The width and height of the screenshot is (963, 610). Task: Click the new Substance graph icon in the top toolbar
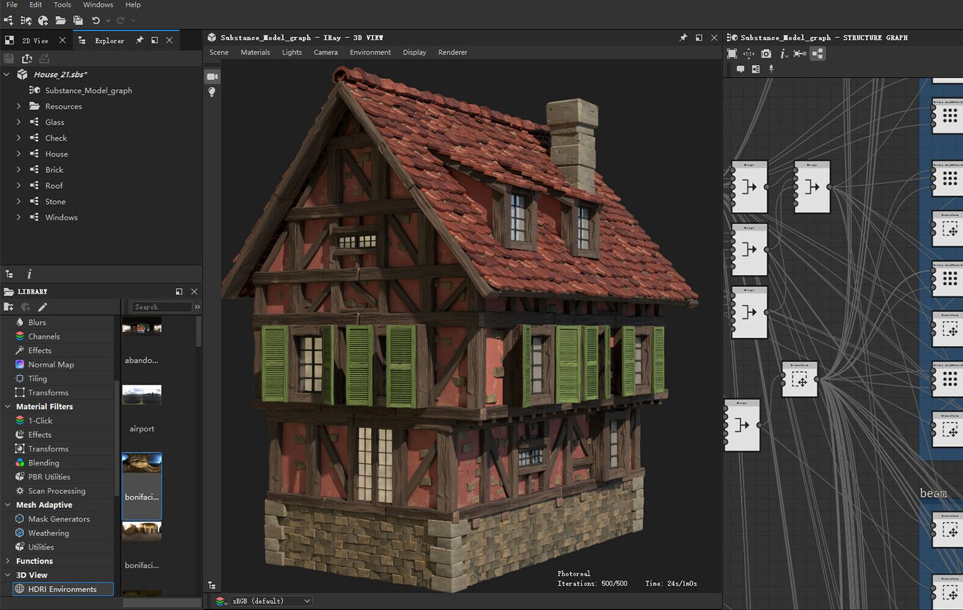[8, 21]
